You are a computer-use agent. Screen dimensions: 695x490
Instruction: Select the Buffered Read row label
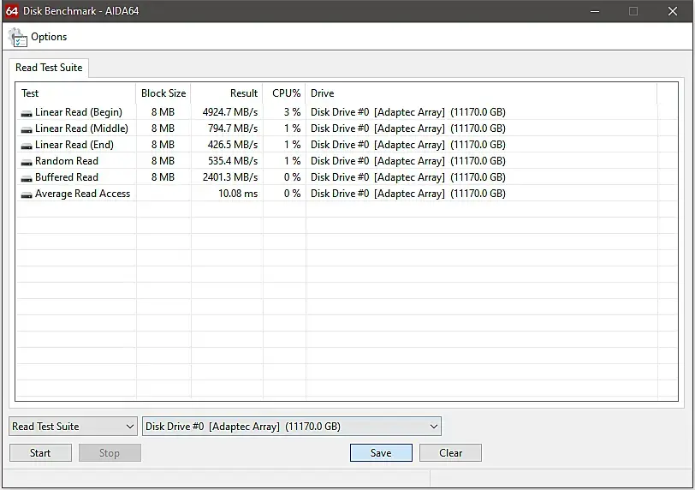tap(67, 177)
